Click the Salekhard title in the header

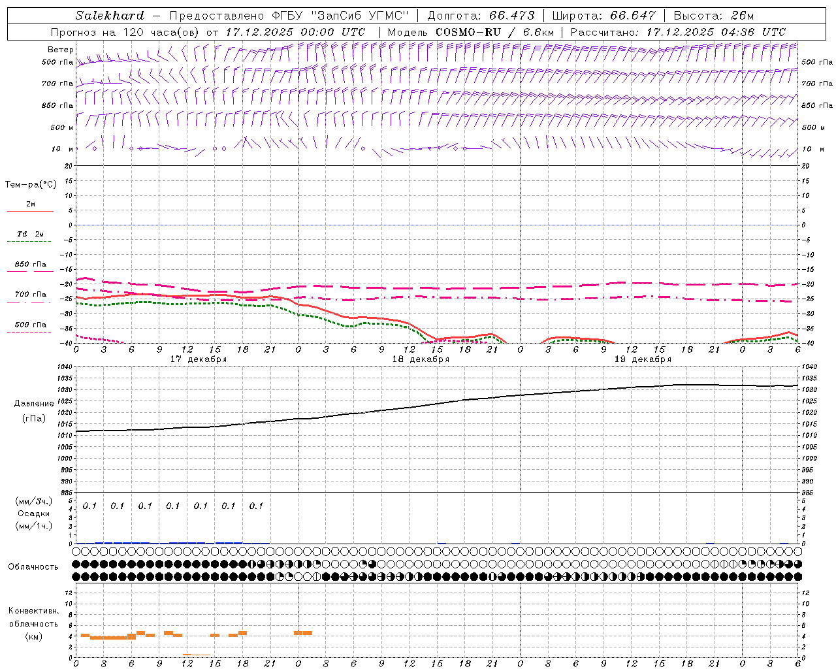coord(109,16)
